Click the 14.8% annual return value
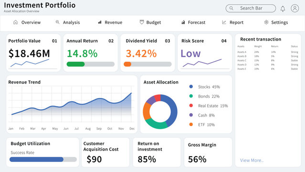Image resolution: width=305 pixels, height=172 pixels. 82,54
